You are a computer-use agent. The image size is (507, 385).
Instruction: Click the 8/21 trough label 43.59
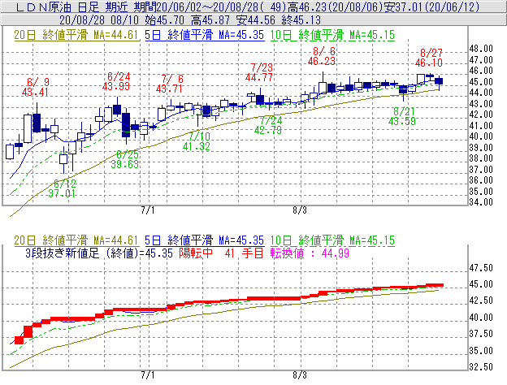(402, 120)
